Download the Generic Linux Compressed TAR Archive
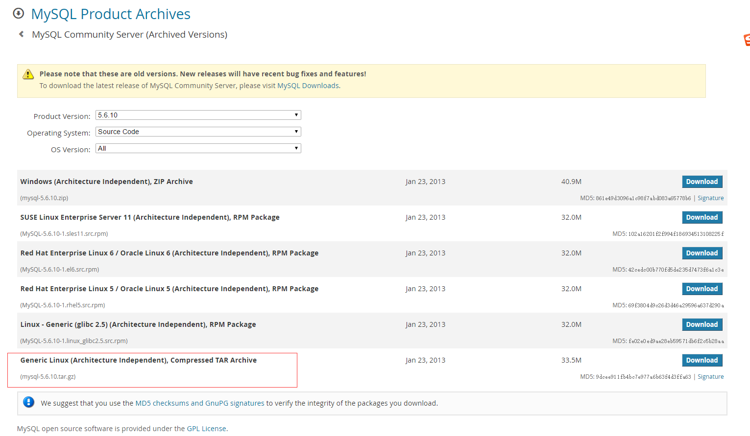 click(702, 360)
